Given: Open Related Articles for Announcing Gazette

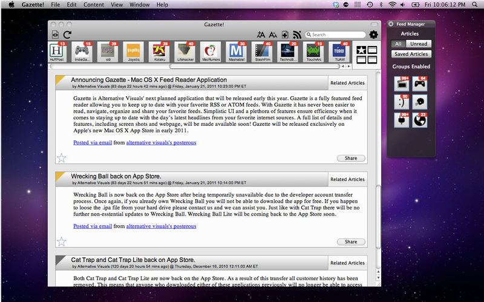Looking at the screenshot, I should tap(347, 83).
